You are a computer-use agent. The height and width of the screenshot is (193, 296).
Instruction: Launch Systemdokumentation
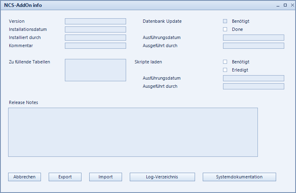239,177
